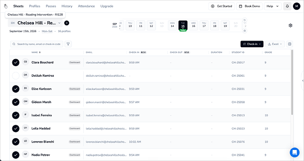The width and height of the screenshot is (304, 161).
Task: Select Tuesday 15 today in the date strip
Action: (x=183, y=26)
